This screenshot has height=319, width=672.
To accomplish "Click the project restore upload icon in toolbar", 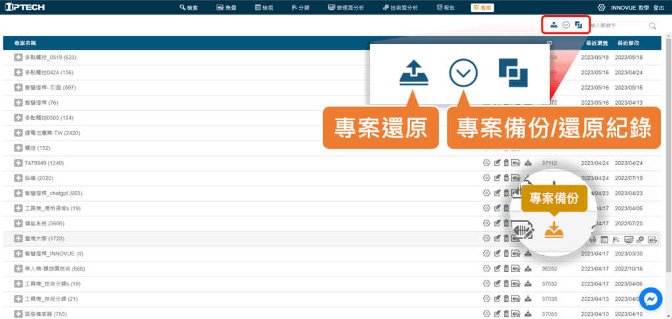I will 554,25.
